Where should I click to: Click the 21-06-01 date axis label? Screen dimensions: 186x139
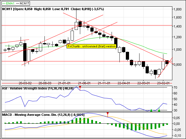(84, 83)
